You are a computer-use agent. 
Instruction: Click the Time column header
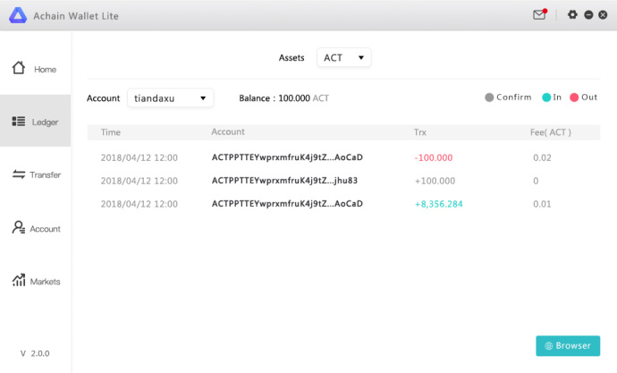point(111,132)
